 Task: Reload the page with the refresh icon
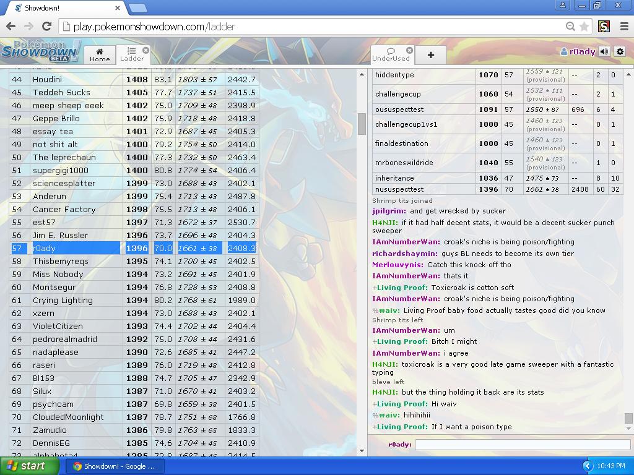click(x=46, y=27)
